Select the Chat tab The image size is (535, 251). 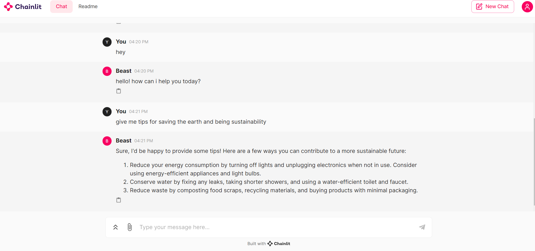(61, 6)
